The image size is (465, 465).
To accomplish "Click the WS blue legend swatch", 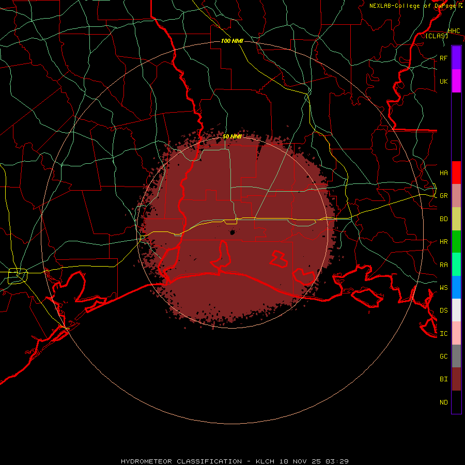I will 456,287.
